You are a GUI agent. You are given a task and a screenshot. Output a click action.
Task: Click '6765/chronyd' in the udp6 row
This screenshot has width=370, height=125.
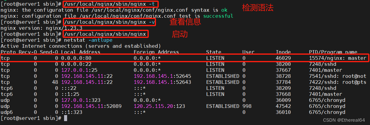click(327, 112)
